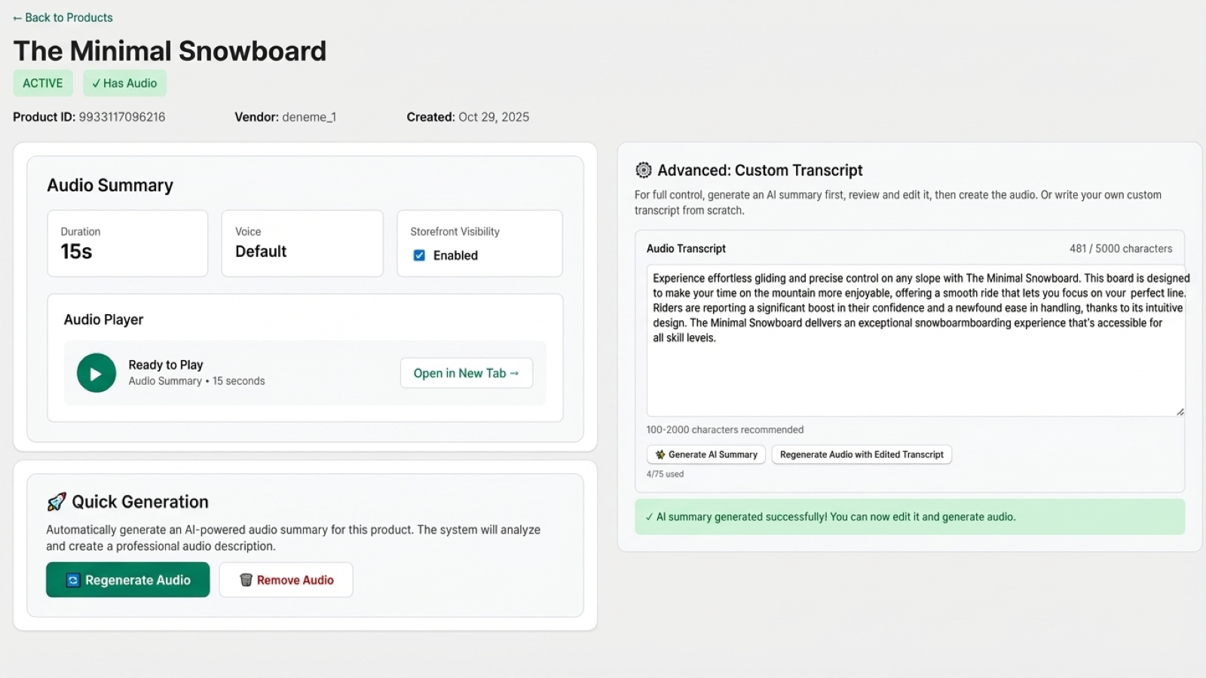Click the trash icon on the Remove Audio button
The width and height of the screenshot is (1206, 678).
245,579
